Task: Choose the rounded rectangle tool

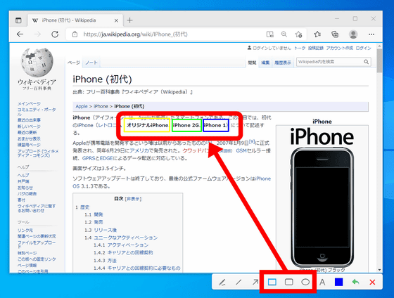Action: pyautogui.click(x=289, y=282)
